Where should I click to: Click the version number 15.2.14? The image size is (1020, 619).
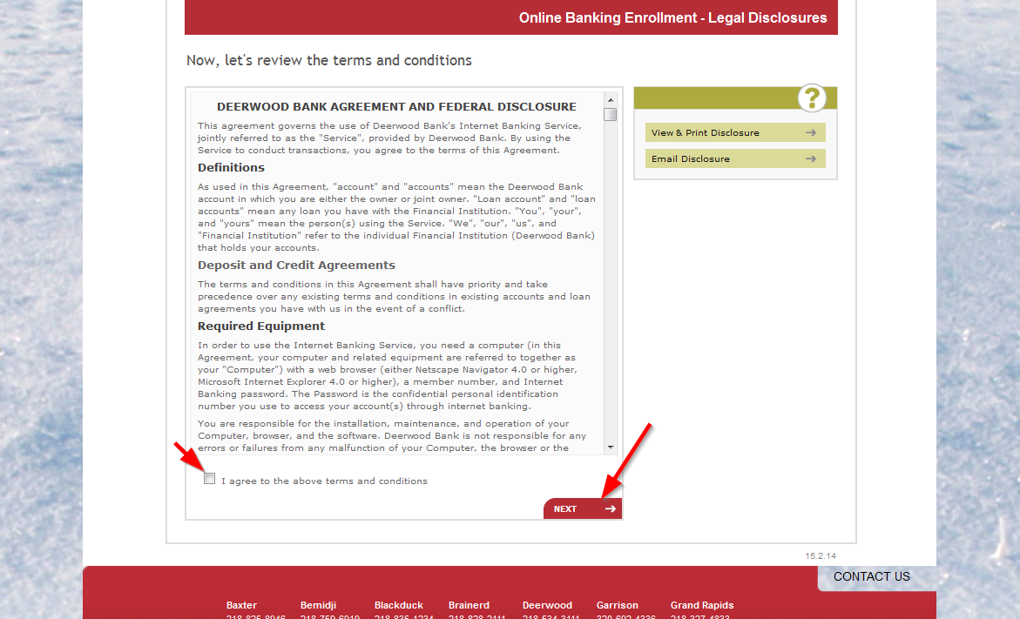click(x=821, y=556)
